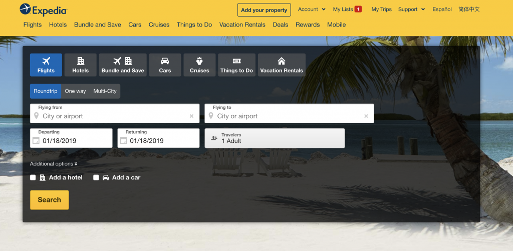This screenshot has height=251, width=513.
Task: Open the Account dropdown menu
Action: (x=312, y=9)
